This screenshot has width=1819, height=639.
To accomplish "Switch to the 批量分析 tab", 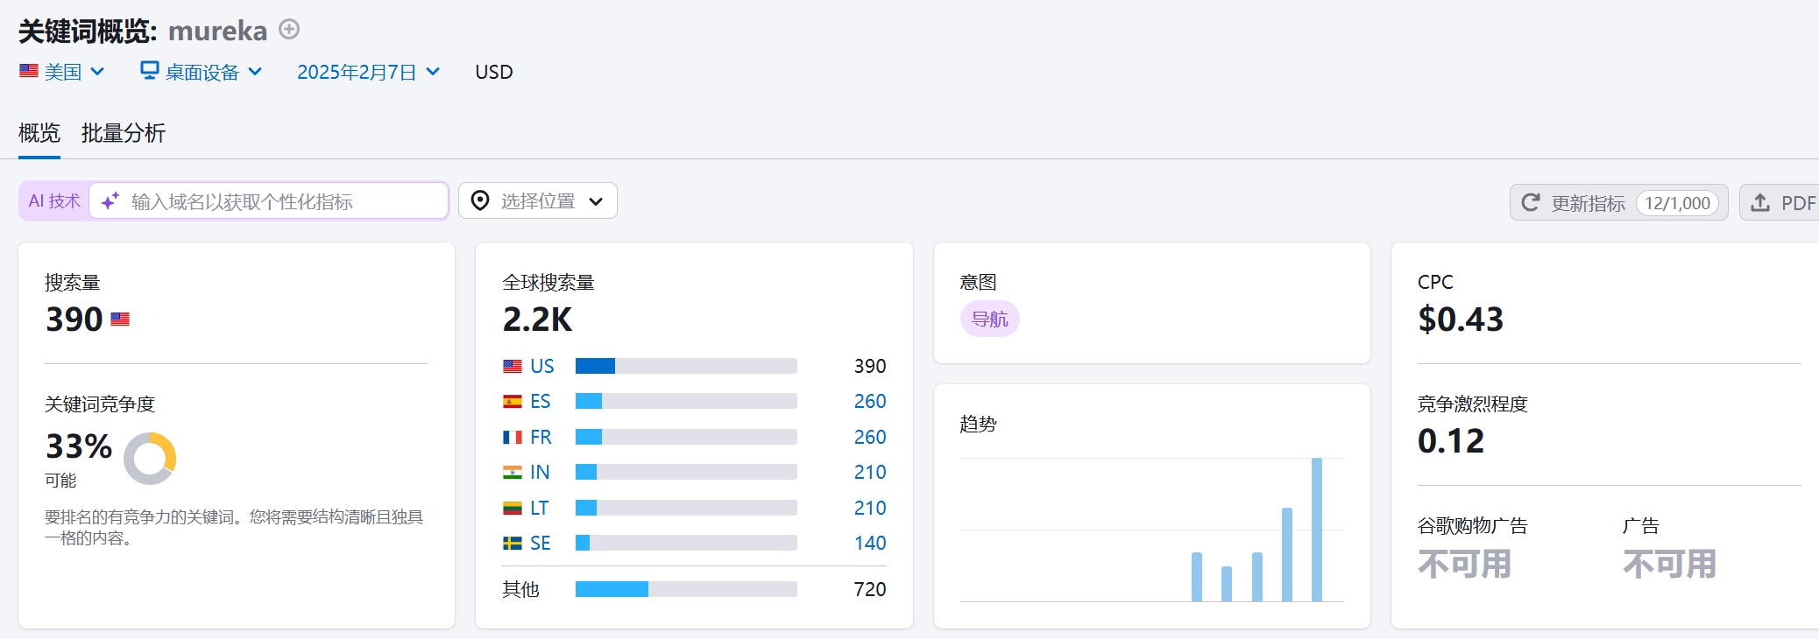I will (123, 133).
